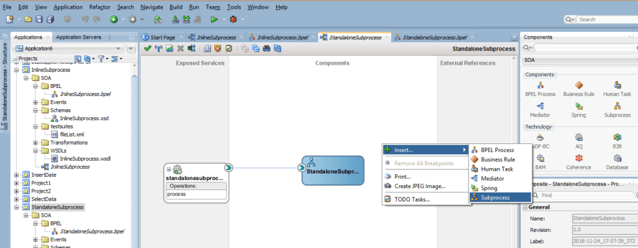Viewport: 638px width, 248px height.
Task: Select Coherence adapter in Technology palette
Action: (x=579, y=162)
